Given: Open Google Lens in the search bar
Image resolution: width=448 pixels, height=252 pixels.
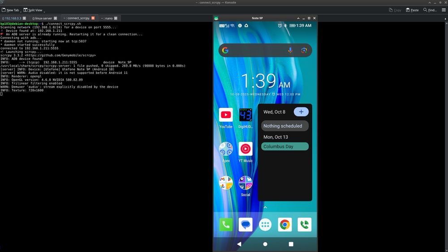Looking at the screenshot, I should click(304, 50).
